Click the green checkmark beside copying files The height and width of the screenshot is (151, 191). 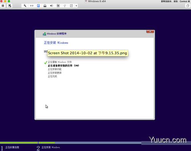[45, 63]
